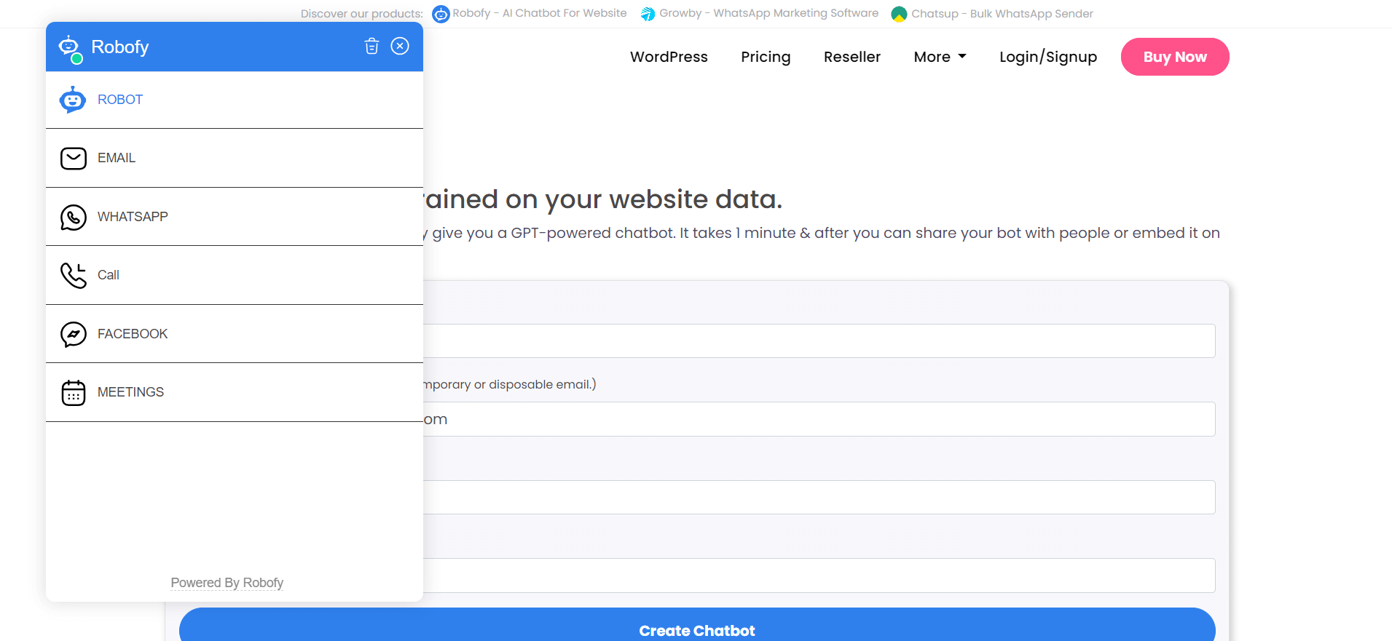Screen dimensions: 1392x641
Task: Open Chatsup - Bulk WhatsApp Sender link
Action: [1002, 14]
